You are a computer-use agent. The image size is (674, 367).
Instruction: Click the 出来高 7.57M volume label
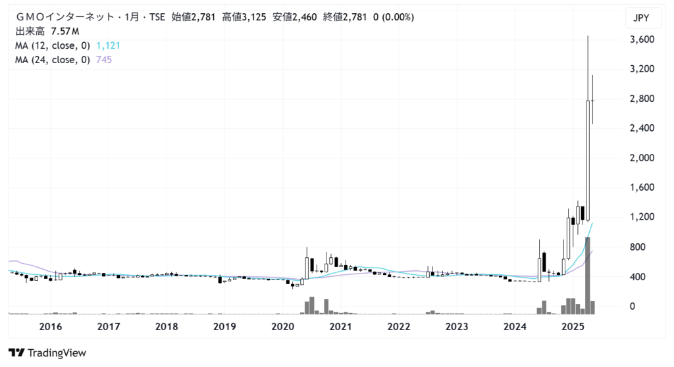47,32
